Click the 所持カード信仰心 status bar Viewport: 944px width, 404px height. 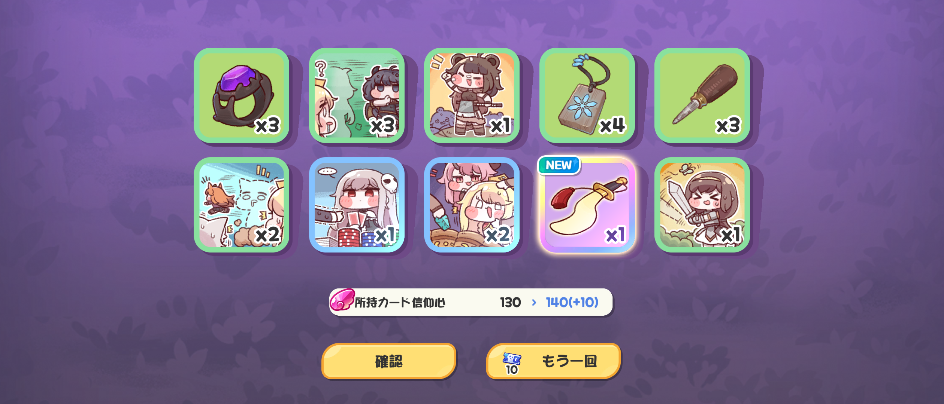pos(471,302)
